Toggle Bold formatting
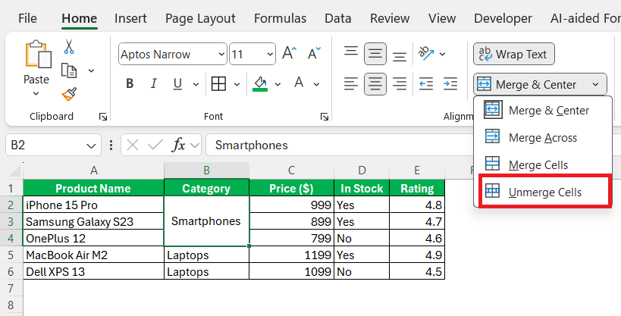 click(x=130, y=83)
